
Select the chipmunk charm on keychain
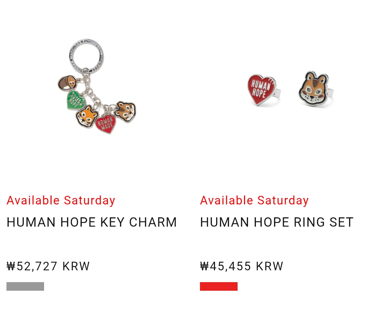125,112
